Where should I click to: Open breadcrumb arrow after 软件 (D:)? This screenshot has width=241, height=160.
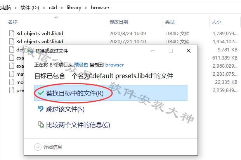[44, 8]
